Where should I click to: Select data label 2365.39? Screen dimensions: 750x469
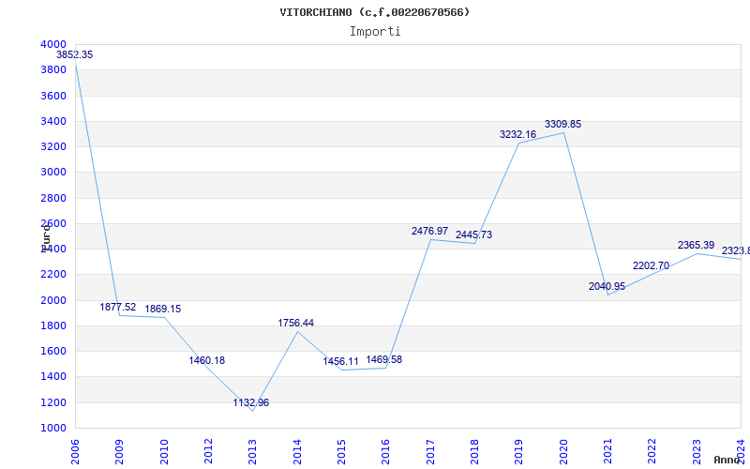(x=696, y=245)
